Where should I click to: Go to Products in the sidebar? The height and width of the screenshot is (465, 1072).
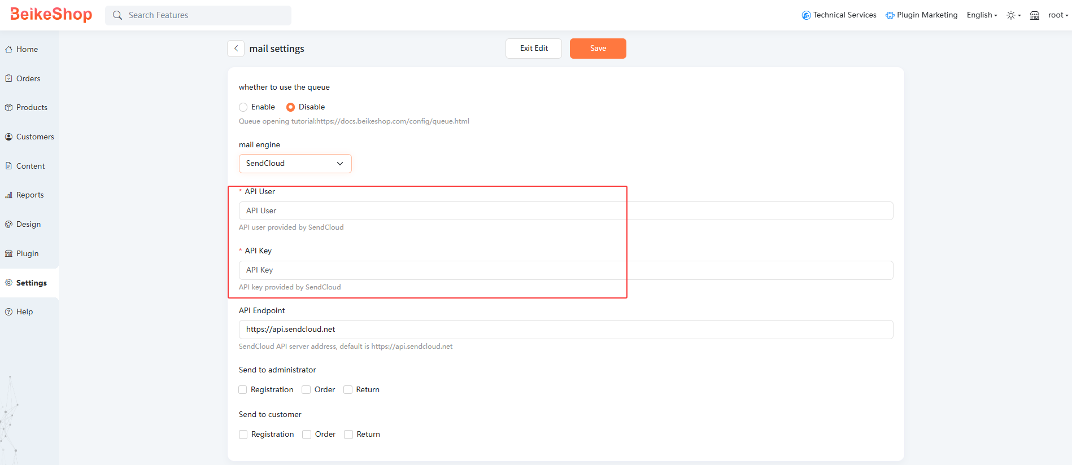[x=32, y=108]
